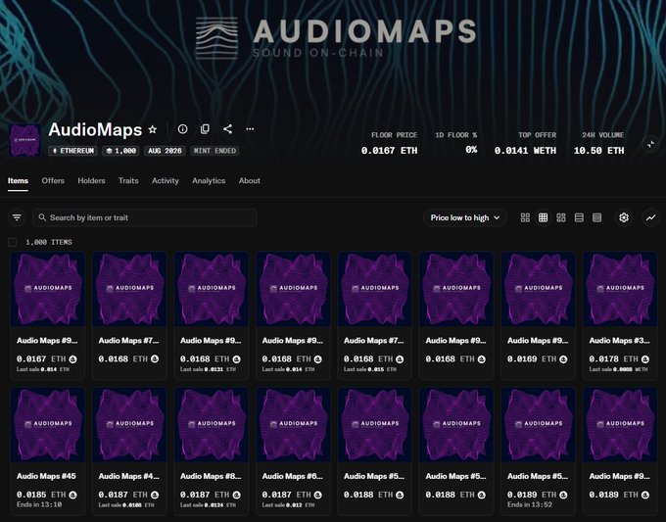Favorite AudioMaps with the star icon
The image size is (666, 522).
[153, 129]
